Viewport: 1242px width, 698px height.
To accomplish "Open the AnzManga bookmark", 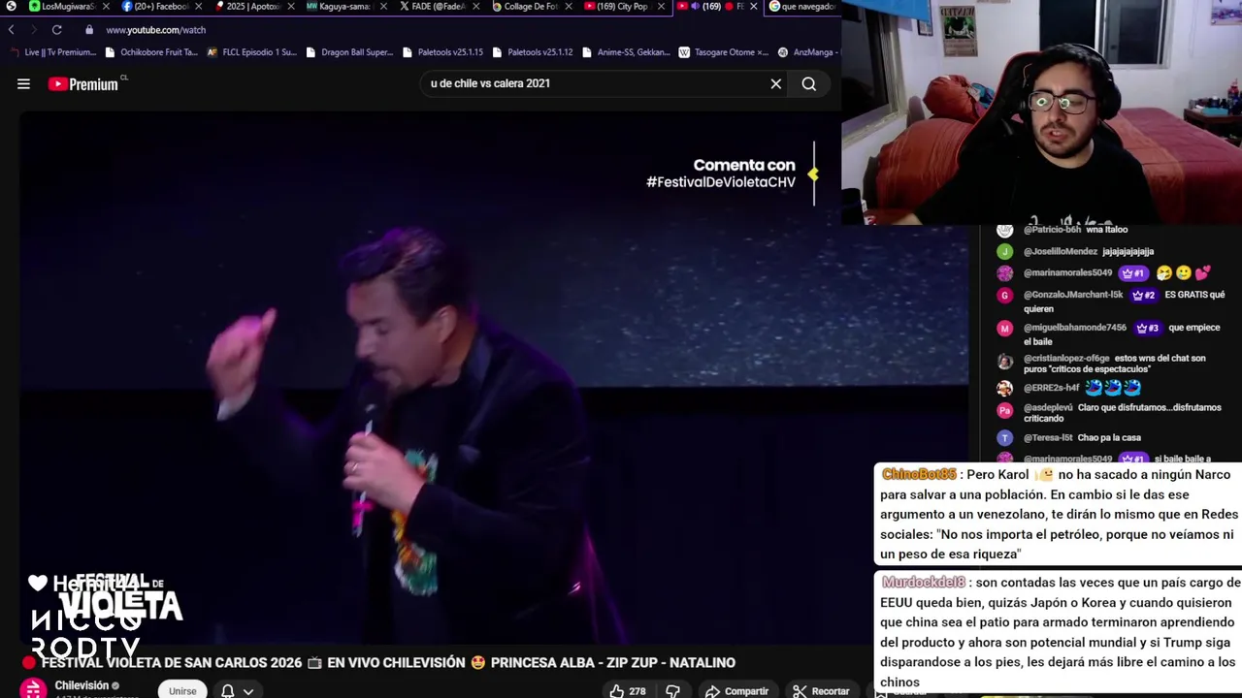I will [x=808, y=52].
